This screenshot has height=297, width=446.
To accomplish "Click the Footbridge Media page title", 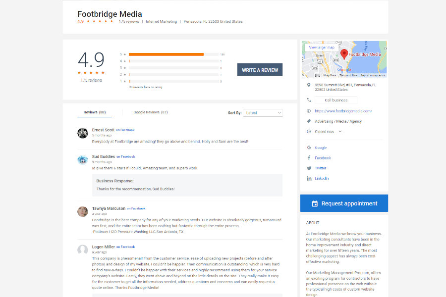I will pos(110,14).
